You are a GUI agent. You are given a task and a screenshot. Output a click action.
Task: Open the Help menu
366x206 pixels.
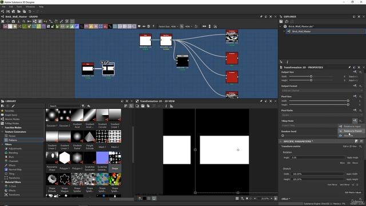[x=41, y=7]
